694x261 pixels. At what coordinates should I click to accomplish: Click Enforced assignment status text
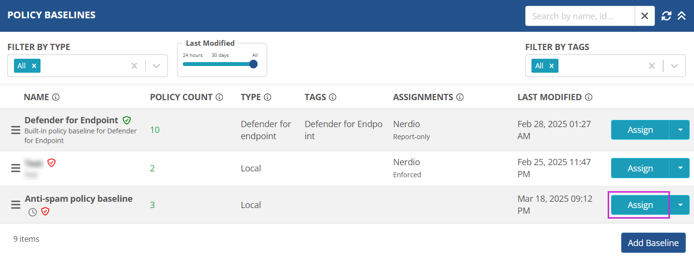(407, 175)
